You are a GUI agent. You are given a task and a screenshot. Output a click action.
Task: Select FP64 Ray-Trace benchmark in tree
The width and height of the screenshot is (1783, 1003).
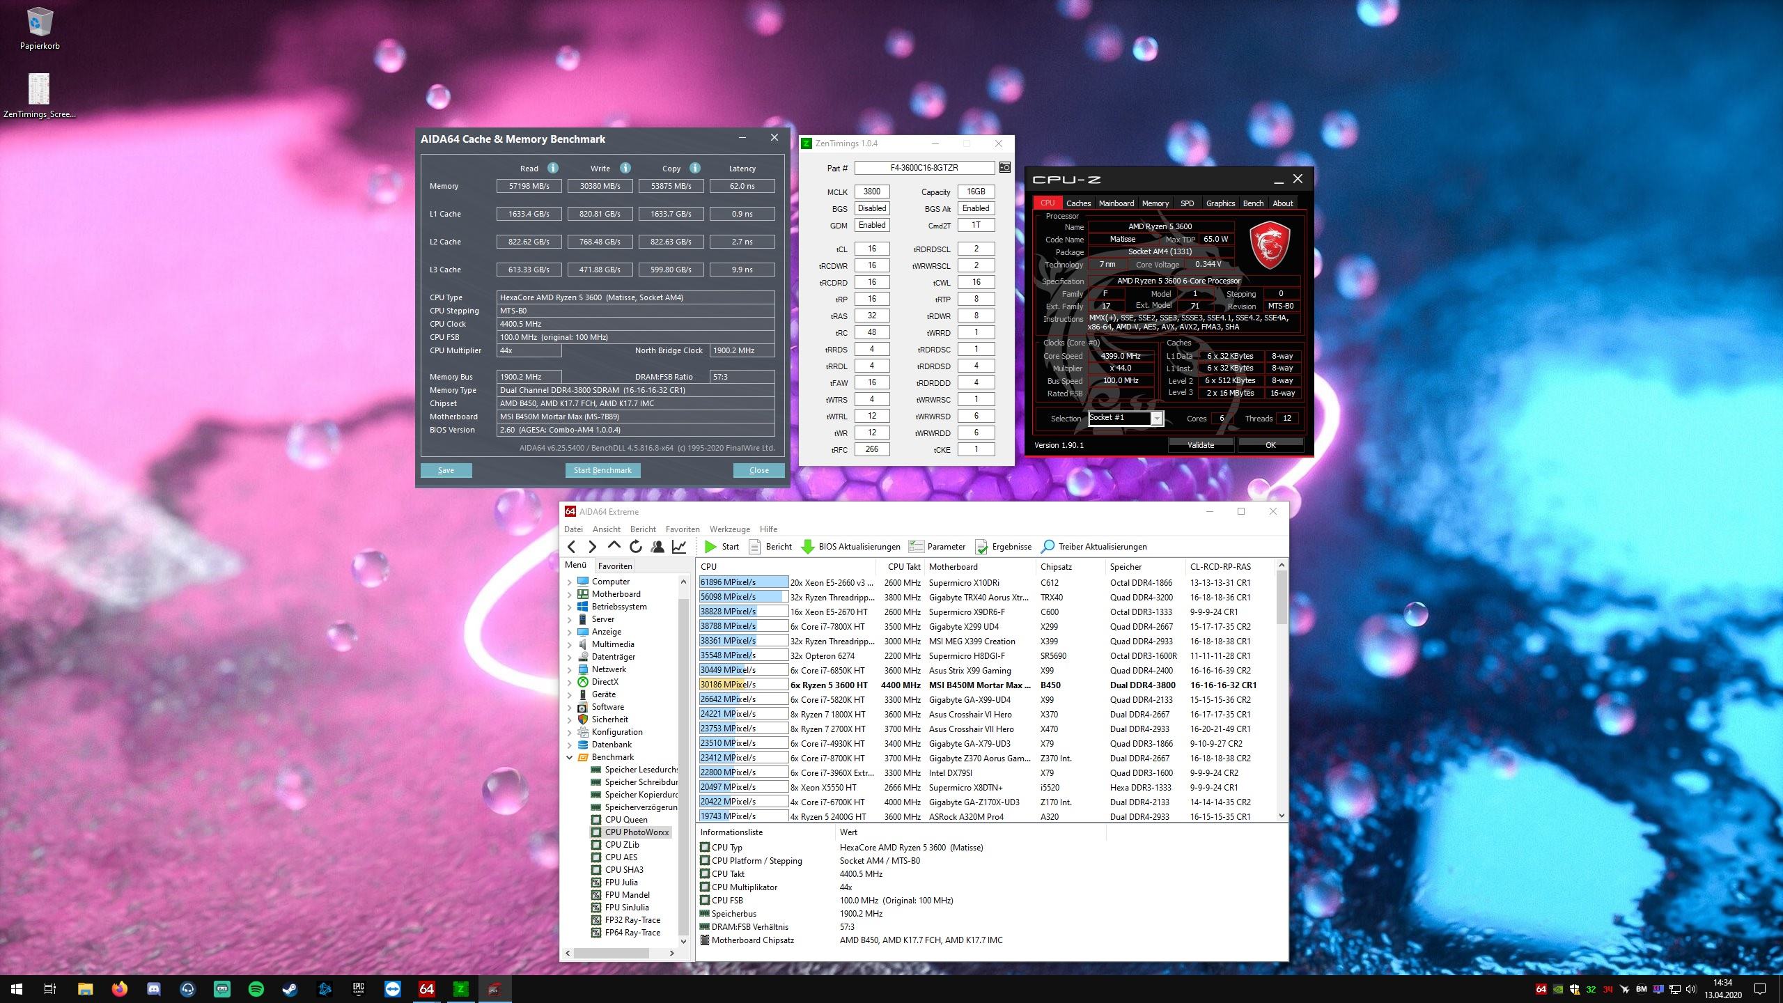point(632,933)
